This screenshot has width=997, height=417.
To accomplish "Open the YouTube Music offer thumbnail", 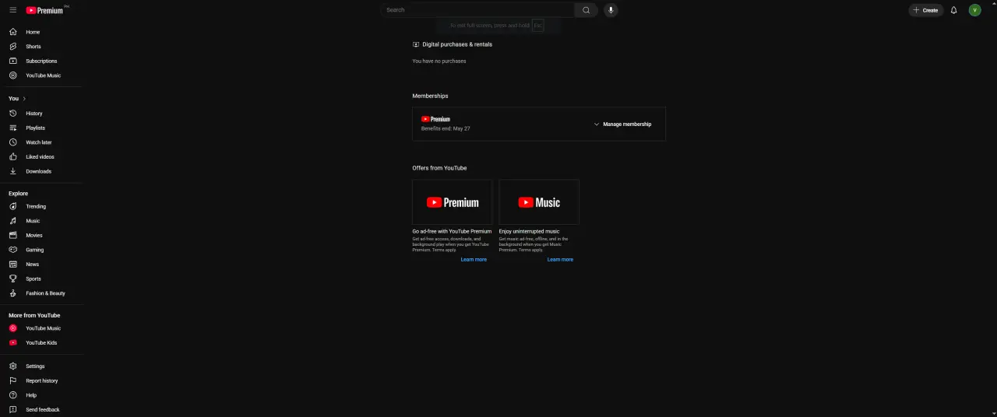I will pyautogui.click(x=539, y=202).
